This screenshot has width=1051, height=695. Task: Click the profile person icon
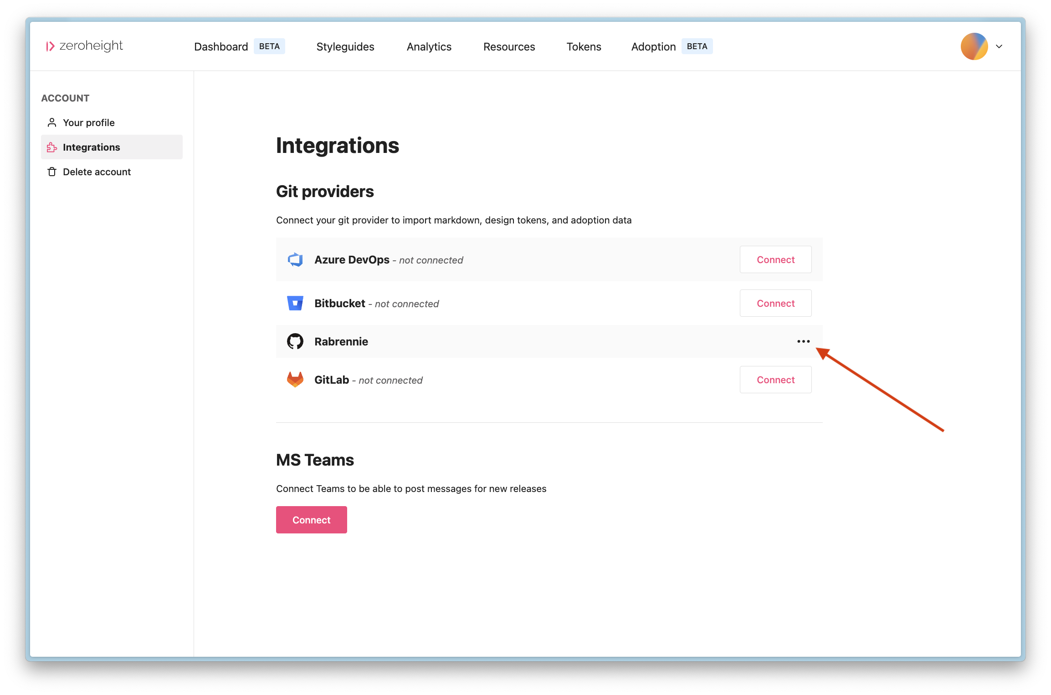(x=52, y=122)
